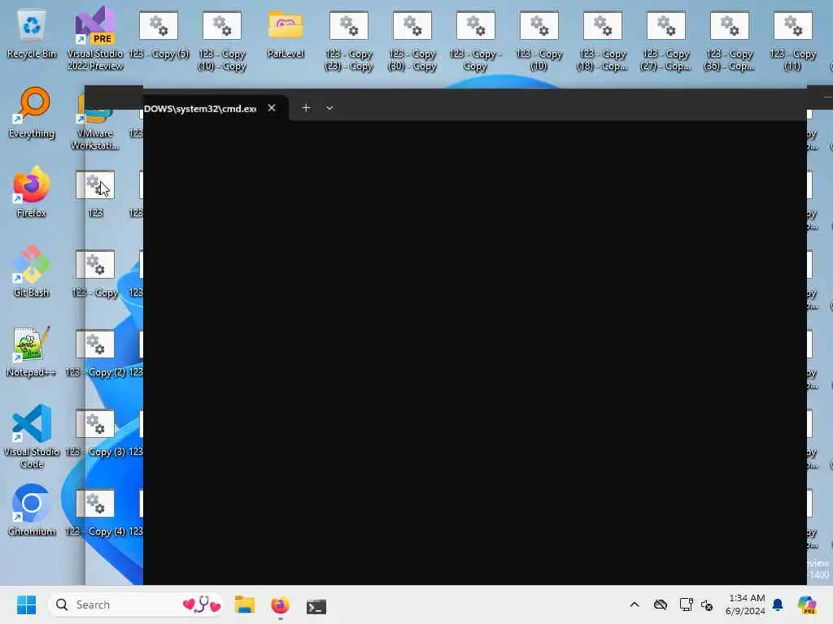The width and height of the screenshot is (833, 624).
Task: Select the 123 - Copy (5) file icon
Action: click(159, 34)
